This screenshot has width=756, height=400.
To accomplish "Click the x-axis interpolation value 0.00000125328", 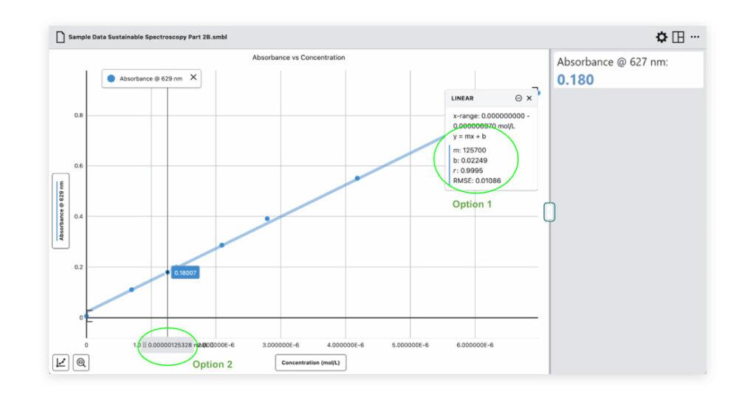I will tap(171, 345).
